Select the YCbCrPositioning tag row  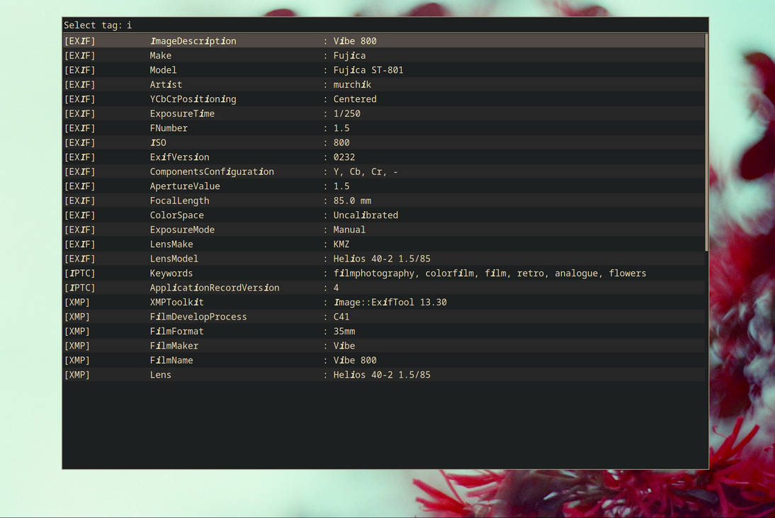(x=384, y=99)
